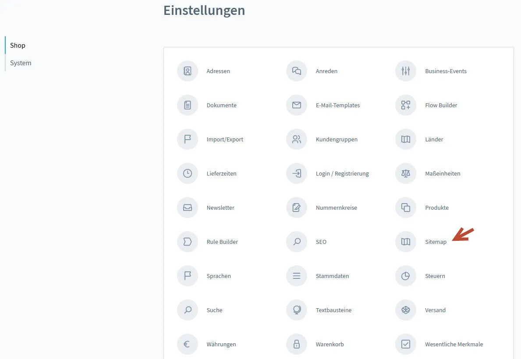Image resolution: width=521 pixels, height=359 pixels.
Task: Select the Dokumente document icon
Action: pyautogui.click(x=188, y=105)
